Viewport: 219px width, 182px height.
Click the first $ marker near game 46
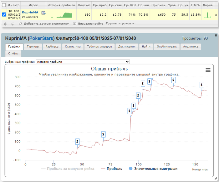77,142
